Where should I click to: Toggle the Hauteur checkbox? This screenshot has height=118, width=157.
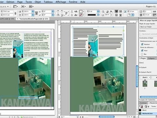(x=142, y=44)
